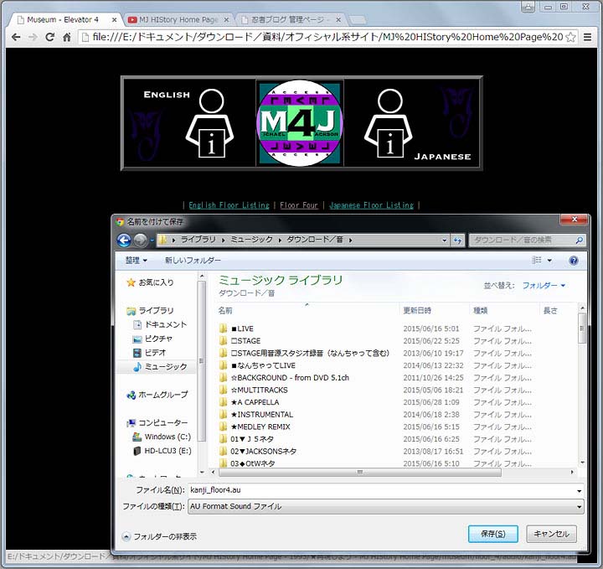
Task: Open 並べ替え フォルダー sort dropdown
Action: point(544,286)
